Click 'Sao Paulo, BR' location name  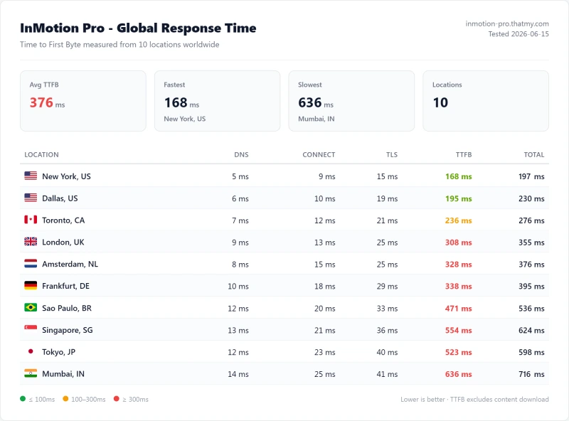(67, 308)
